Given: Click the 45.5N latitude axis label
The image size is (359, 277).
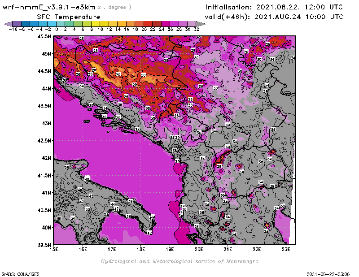Looking at the screenshot, I should [44, 36].
